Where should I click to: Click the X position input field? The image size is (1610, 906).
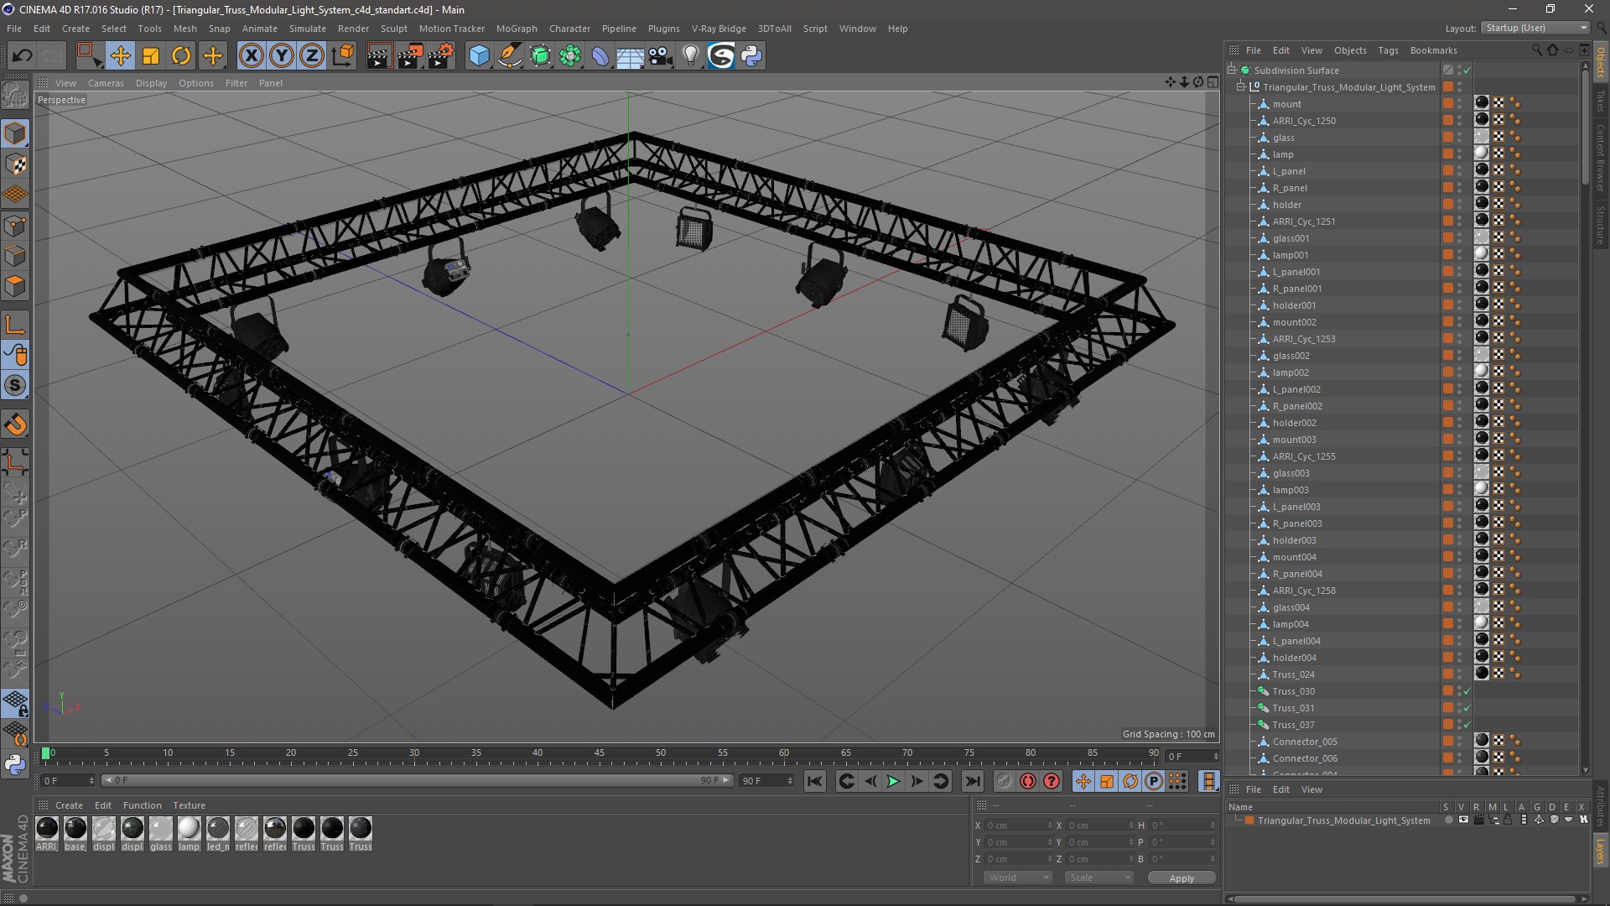(x=1018, y=825)
